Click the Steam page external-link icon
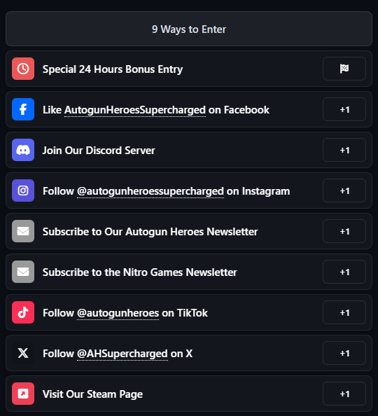 [23, 394]
